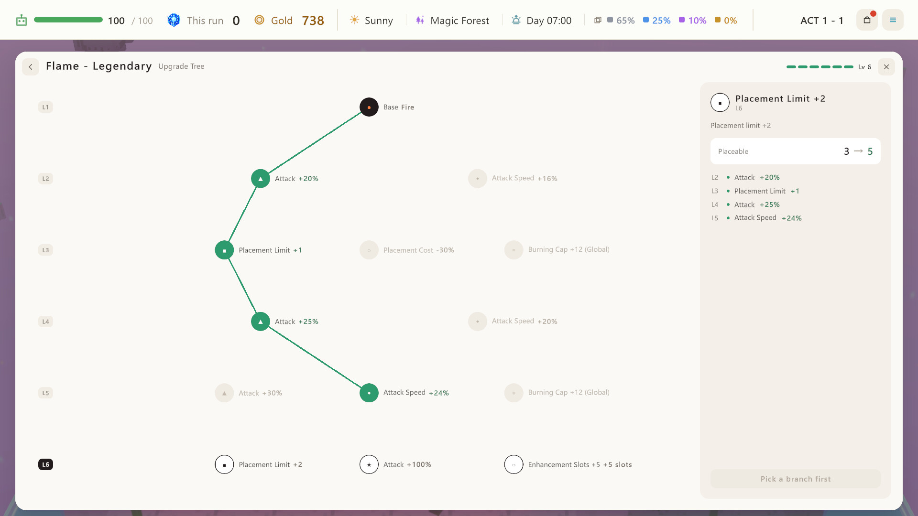
Task: Choose the Placement Limit +2 branch node
Action: (x=224, y=464)
